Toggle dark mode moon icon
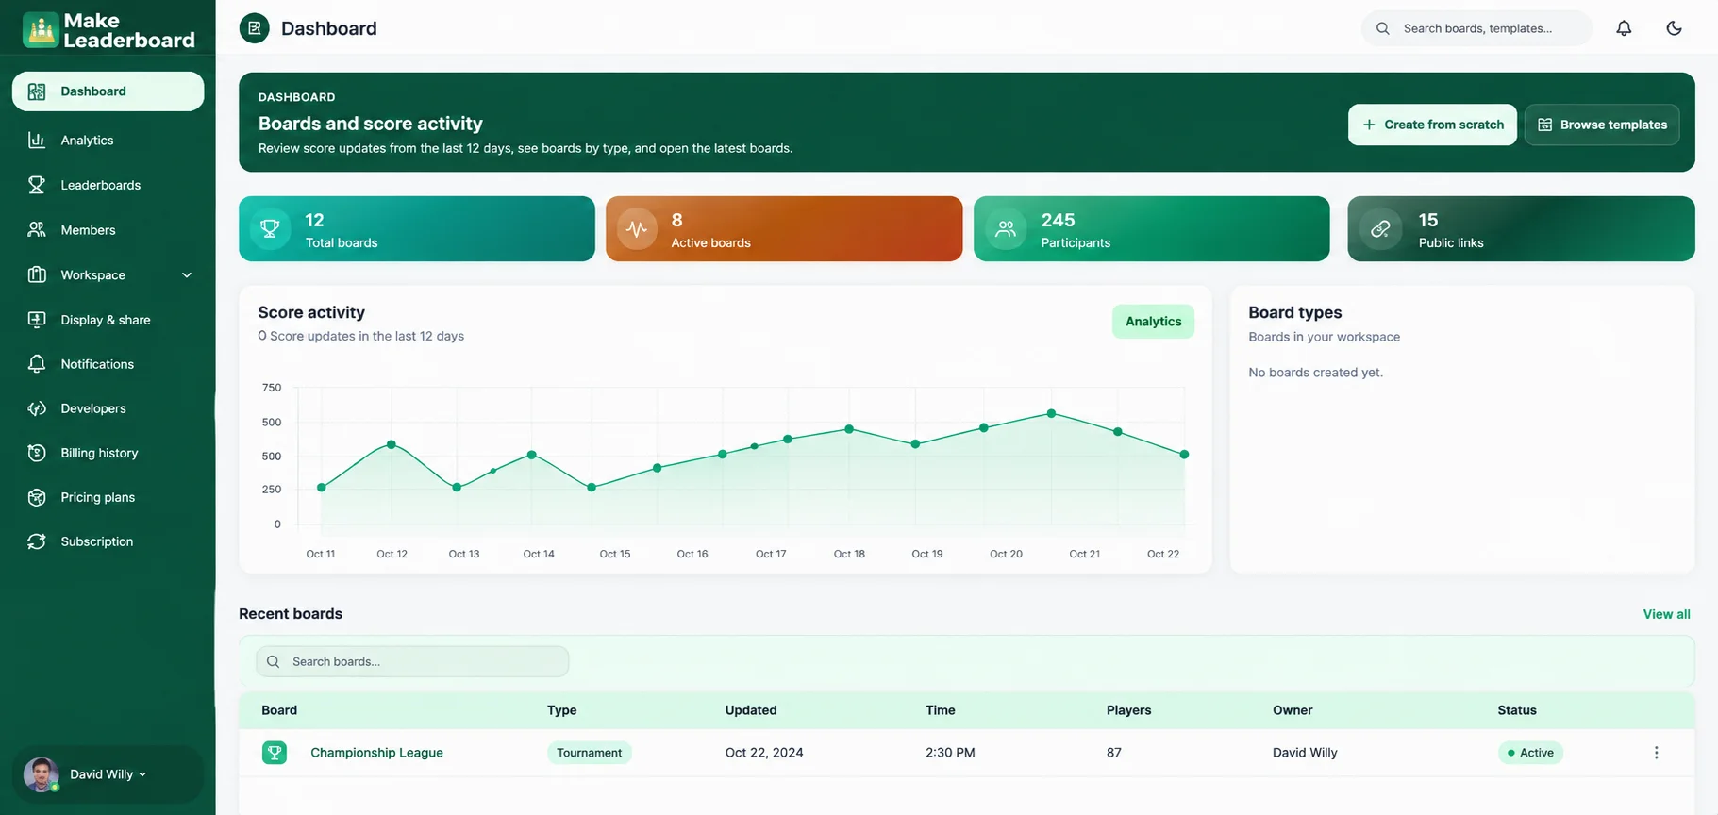1718x815 pixels. (x=1674, y=28)
